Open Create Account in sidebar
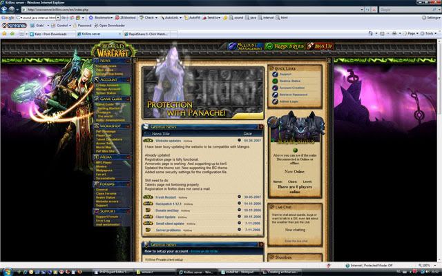The width and height of the screenshot is (442, 276). pos(108,85)
